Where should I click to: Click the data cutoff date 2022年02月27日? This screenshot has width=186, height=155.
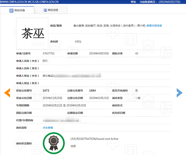click(x=169, y=2)
